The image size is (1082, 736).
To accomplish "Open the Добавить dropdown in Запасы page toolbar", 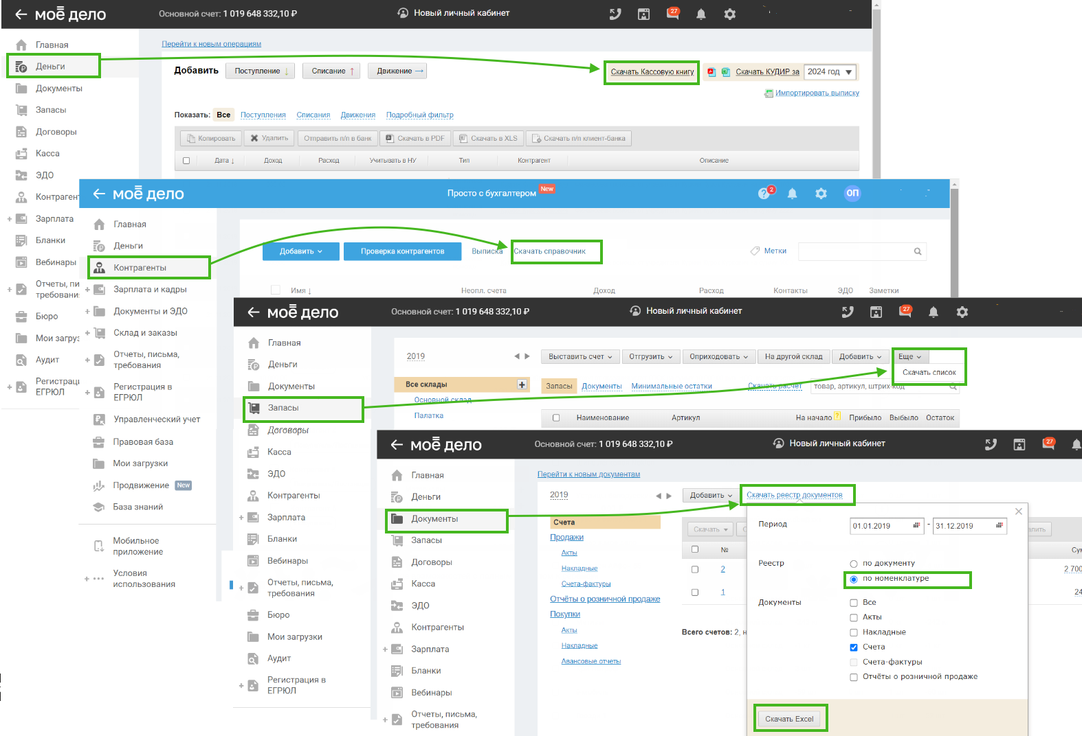I will click(x=860, y=356).
